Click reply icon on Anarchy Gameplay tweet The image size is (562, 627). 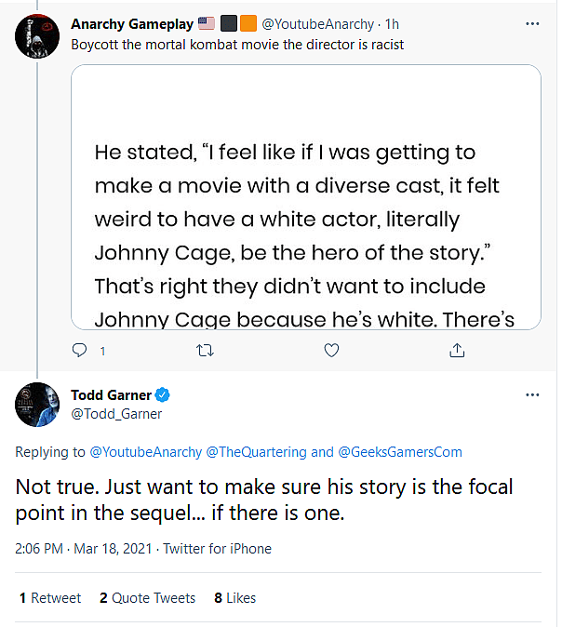(80, 351)
